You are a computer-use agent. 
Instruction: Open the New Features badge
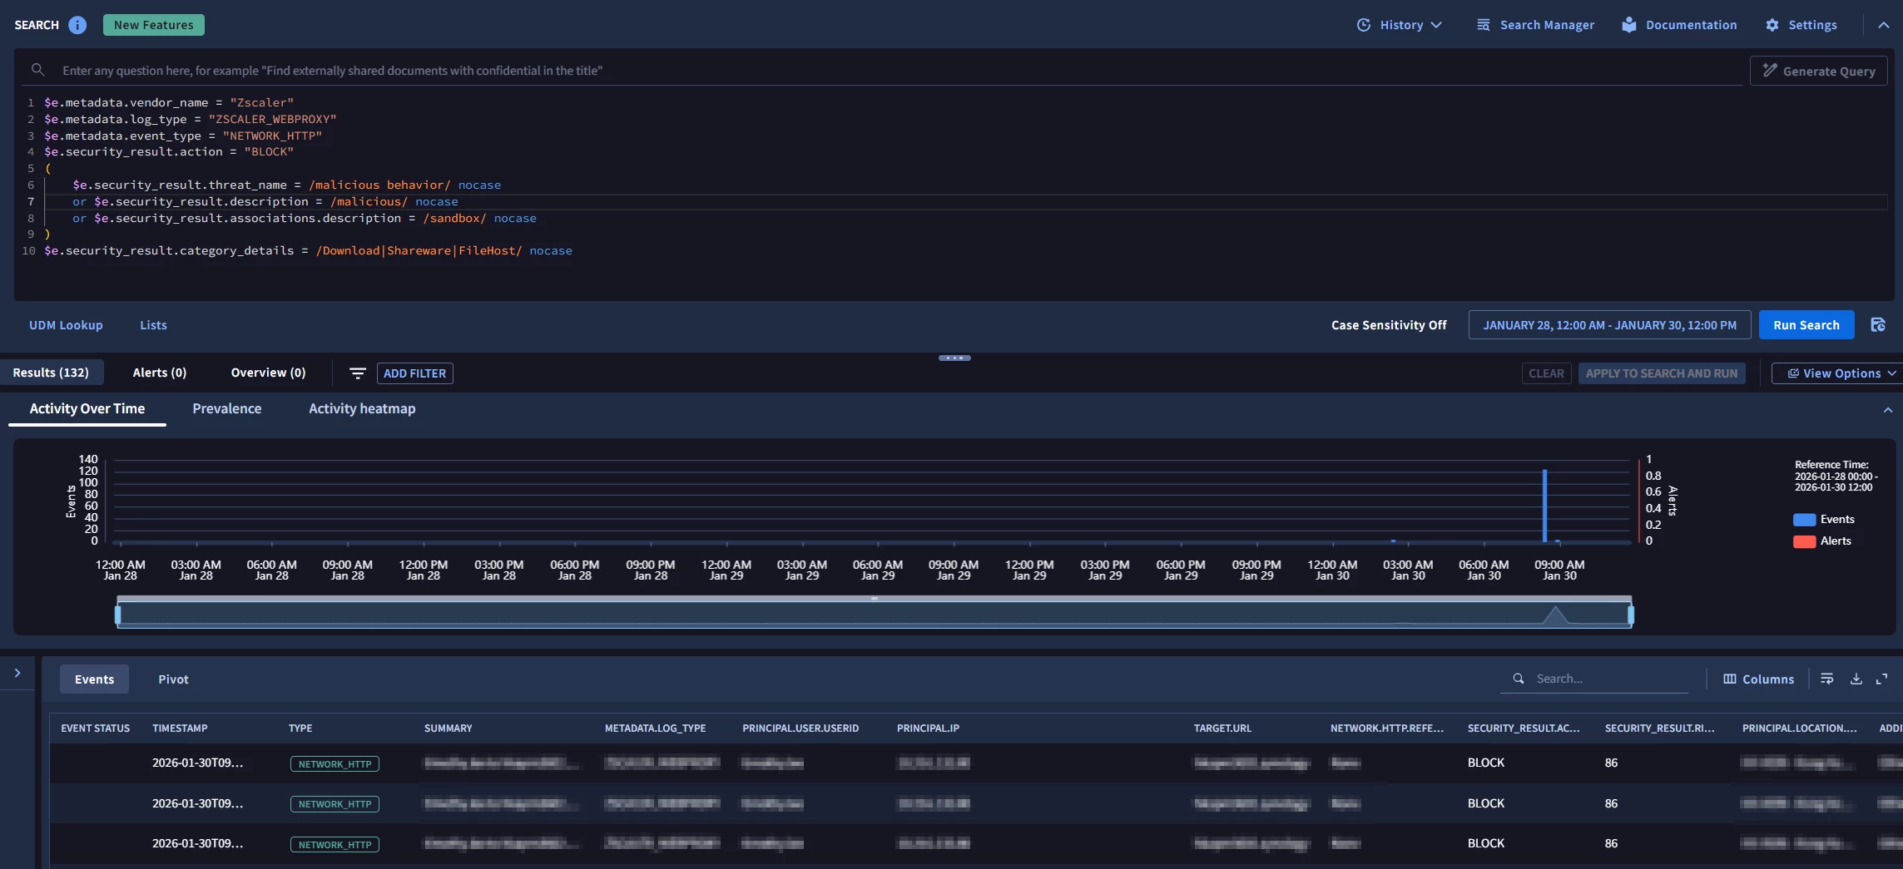tap(154, 25)
